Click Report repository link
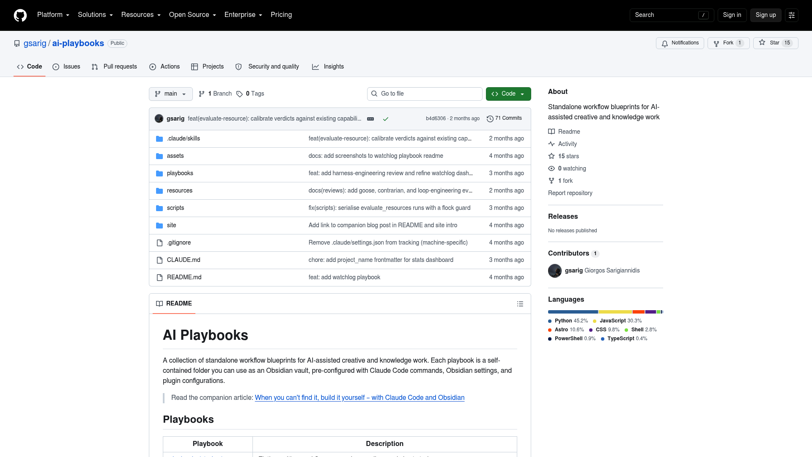 click(x=570, y=193)
